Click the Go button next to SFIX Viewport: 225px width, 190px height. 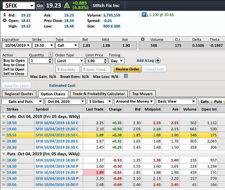[x=40, y=6]
